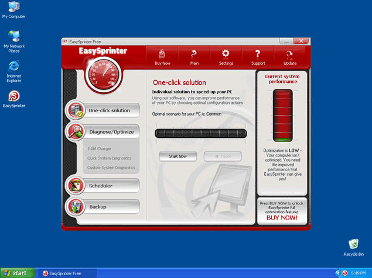Open the Backup section
The width and height of the screenshot is (372, 278).
click(98, 207)
